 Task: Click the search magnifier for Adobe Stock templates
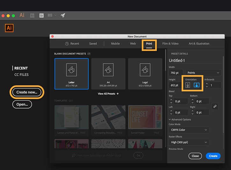(x=74, y=155)
